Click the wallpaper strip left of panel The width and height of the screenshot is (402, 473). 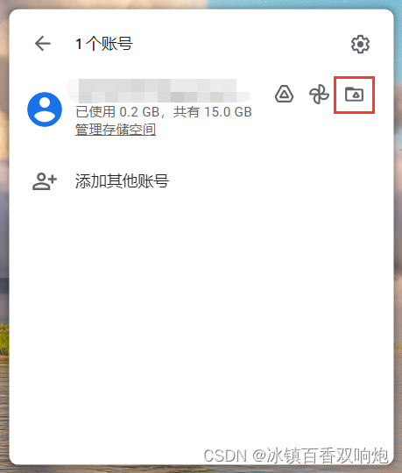tap(4, 242)
